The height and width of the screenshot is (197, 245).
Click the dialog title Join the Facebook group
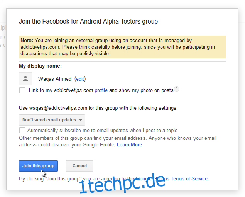click(88, 21)
